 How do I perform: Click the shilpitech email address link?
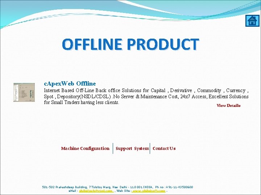[x=96, y=191]
